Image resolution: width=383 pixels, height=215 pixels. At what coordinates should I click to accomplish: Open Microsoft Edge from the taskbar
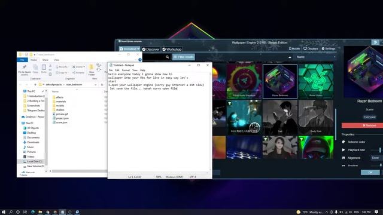[x=33, y=212]
